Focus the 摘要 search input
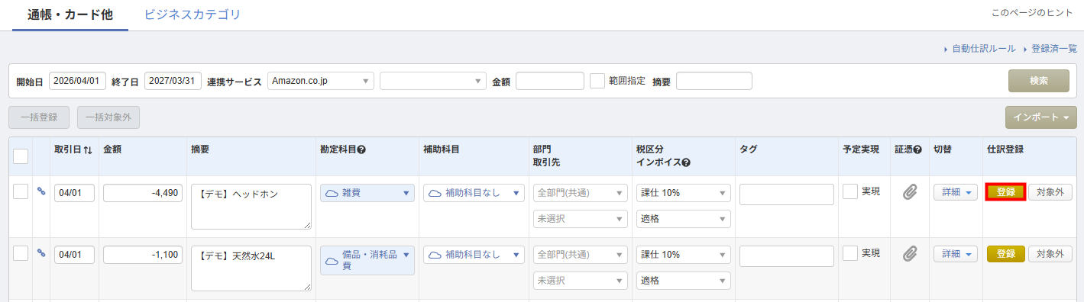Screen dimensions: 1084x302 [x=714, y=81]
